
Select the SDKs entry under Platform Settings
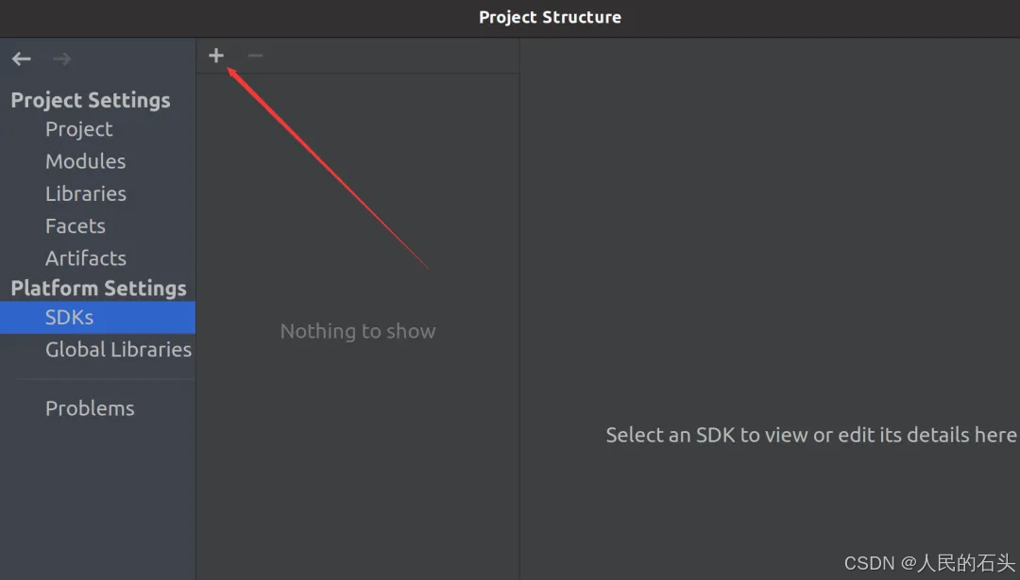coord(68,317)
